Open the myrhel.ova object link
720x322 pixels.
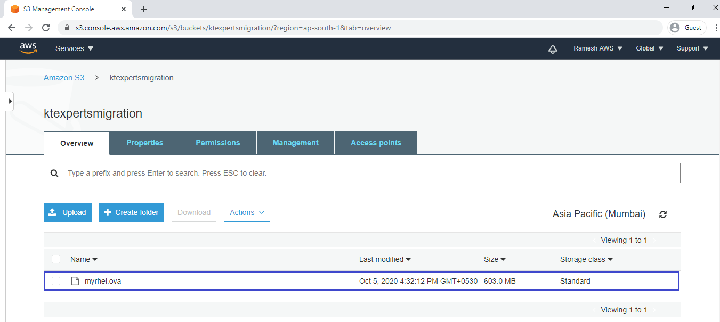[103, 281]
